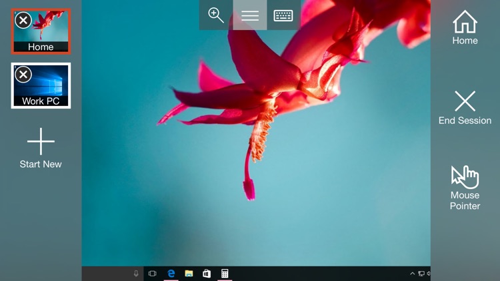Screen dimensions: 500x281
Task: Toggle the connection bar menu button
Action: pyautogui.click(x=250, y=15)
